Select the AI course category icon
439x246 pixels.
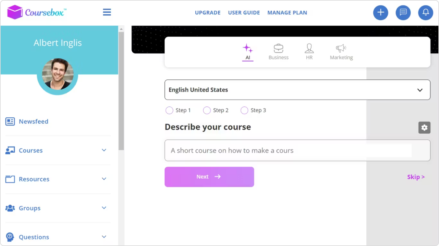click(x=248, y=49)
